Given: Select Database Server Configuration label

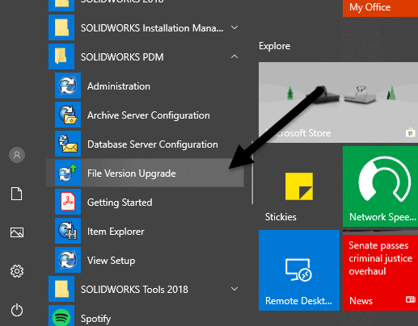Looking at the screenshot, I should 153,144.
